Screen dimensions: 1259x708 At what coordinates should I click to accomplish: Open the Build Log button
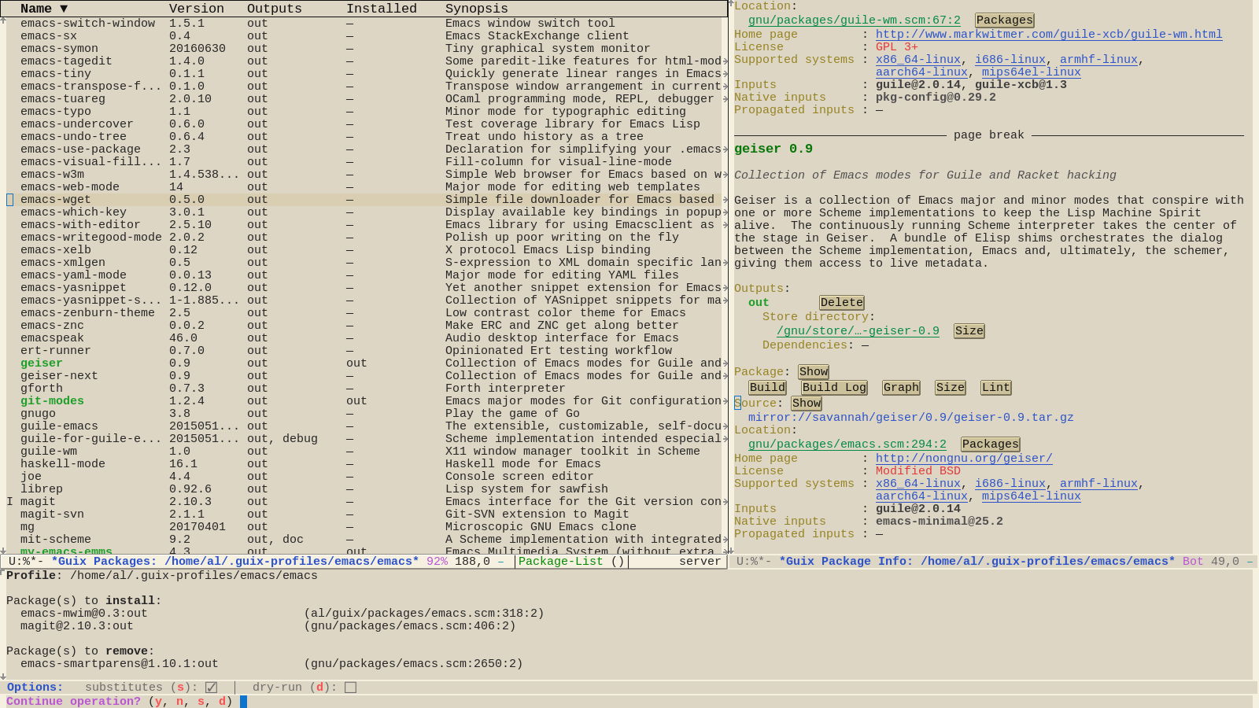(x=834, y=388)
